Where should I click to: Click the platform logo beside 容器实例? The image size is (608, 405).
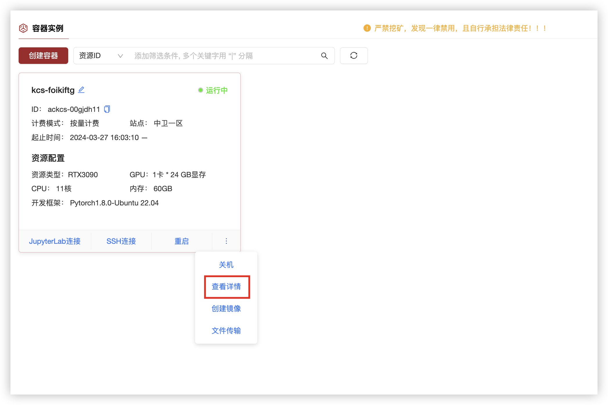(23, 28)
